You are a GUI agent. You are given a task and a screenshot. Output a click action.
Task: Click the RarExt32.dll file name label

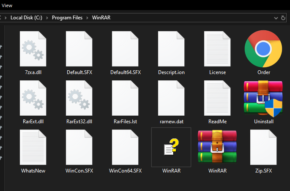click(x=79, y=122)
